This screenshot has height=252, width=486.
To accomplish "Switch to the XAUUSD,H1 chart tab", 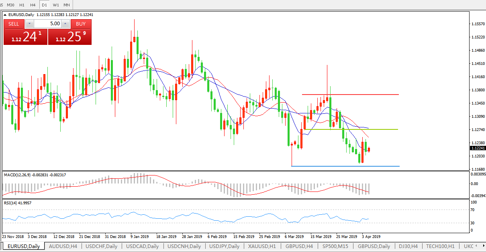I will point(261,246).
